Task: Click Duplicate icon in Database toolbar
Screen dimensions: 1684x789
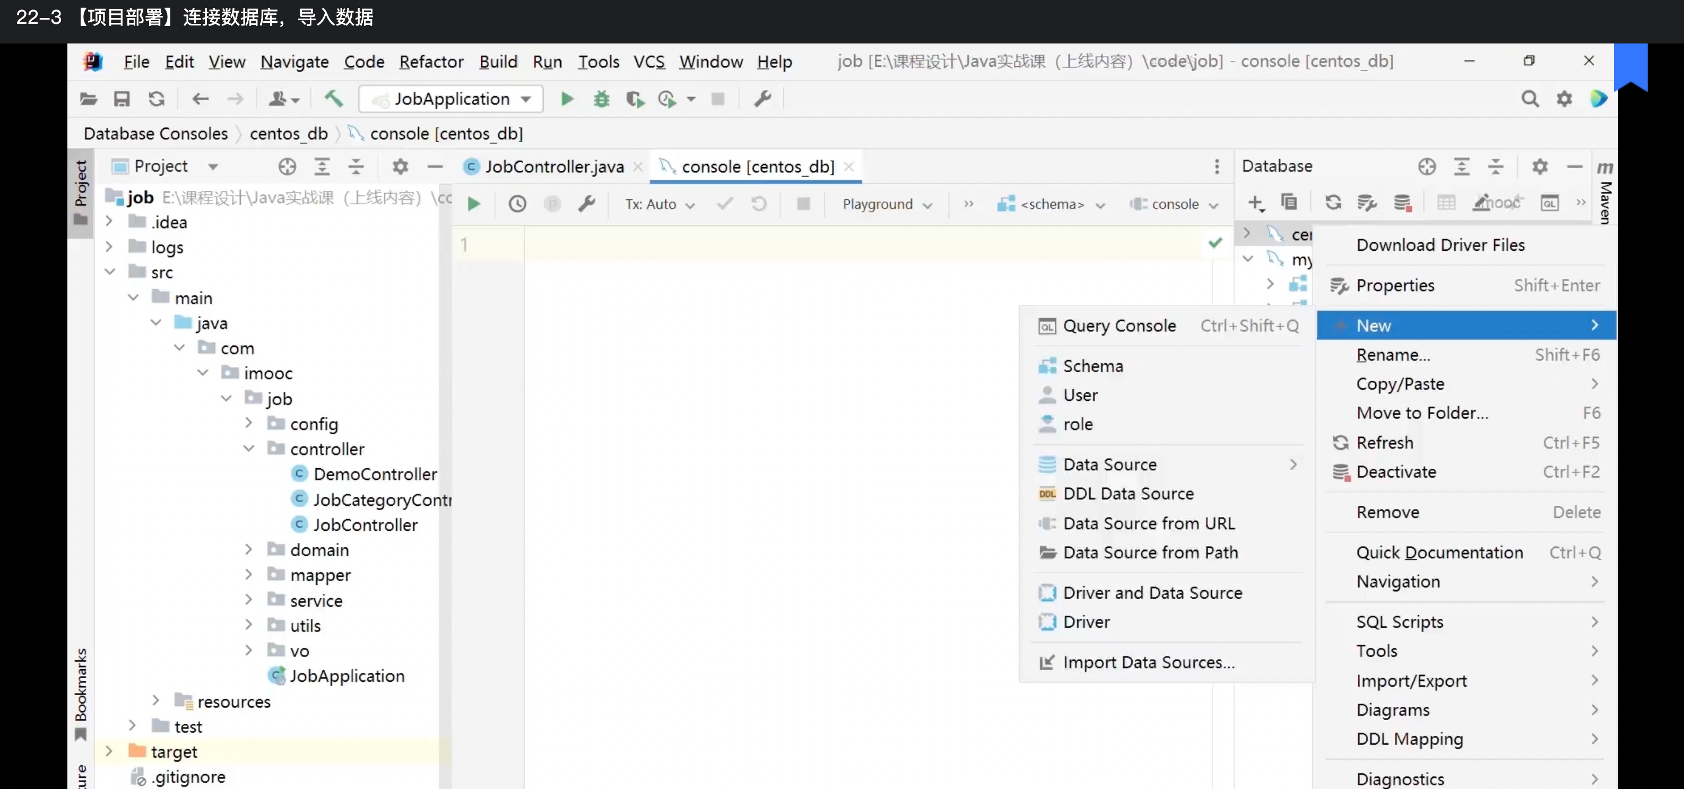Action: [x=1289, y=203]
